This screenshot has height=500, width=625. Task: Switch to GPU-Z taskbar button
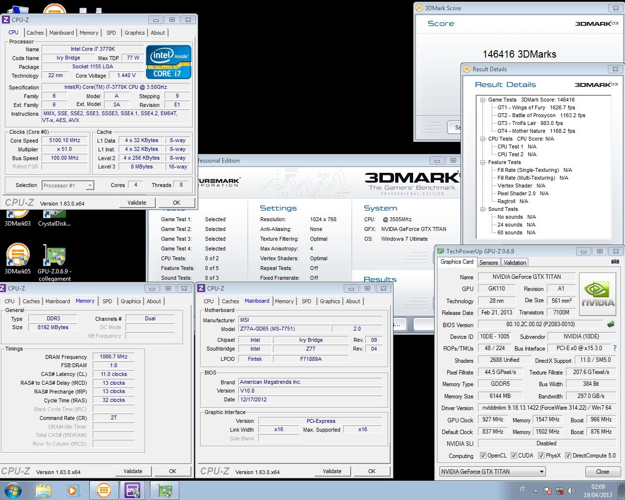165,490
